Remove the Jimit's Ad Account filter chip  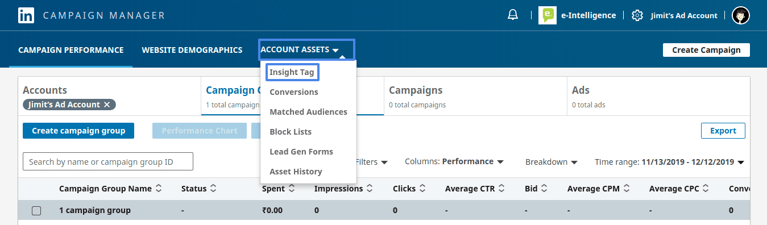click(107, 105)
